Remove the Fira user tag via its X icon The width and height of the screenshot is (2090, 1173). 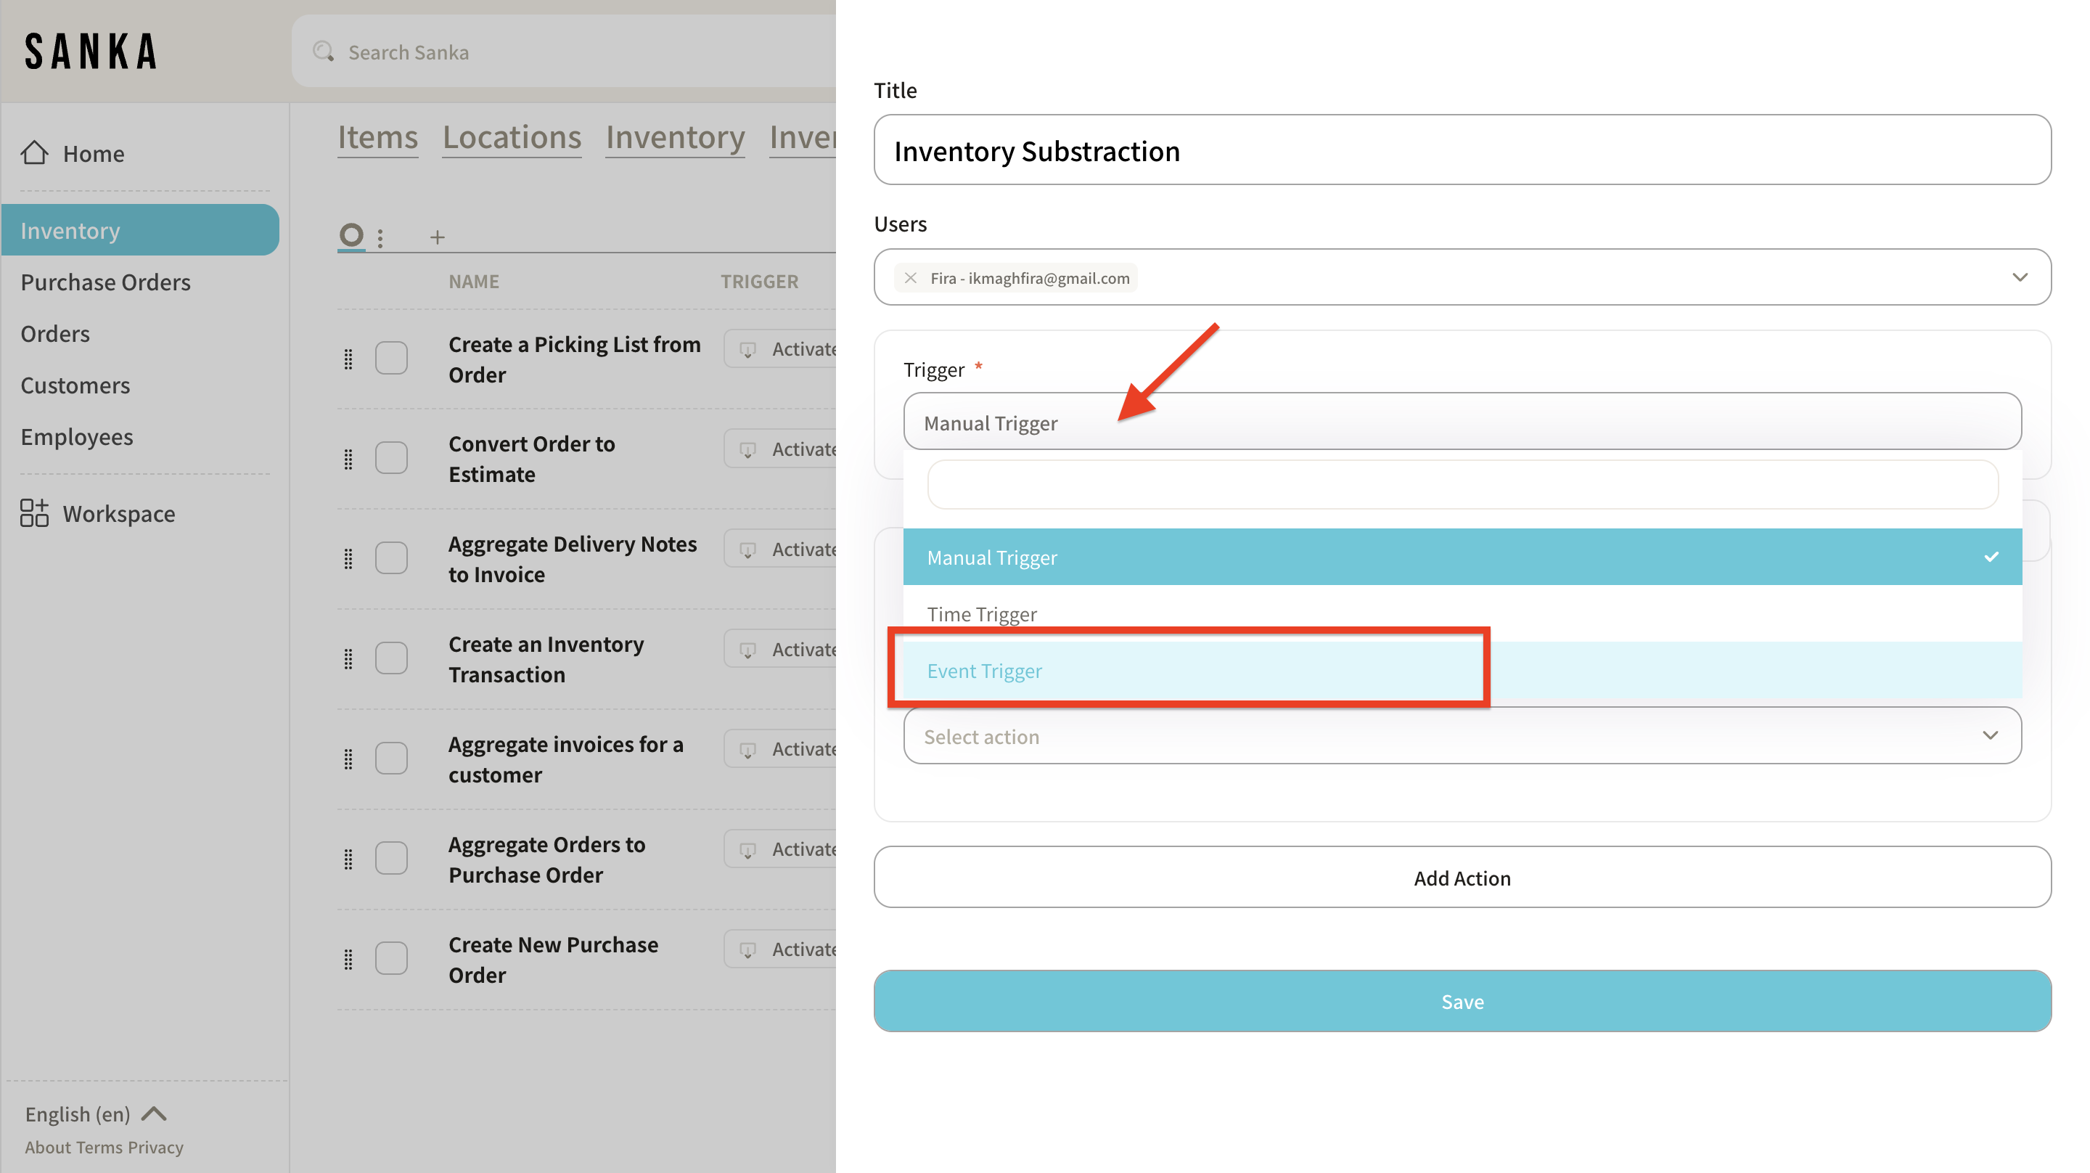tap(910, 279)
